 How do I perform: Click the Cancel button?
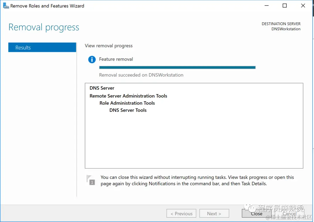[x=289, y=214]
